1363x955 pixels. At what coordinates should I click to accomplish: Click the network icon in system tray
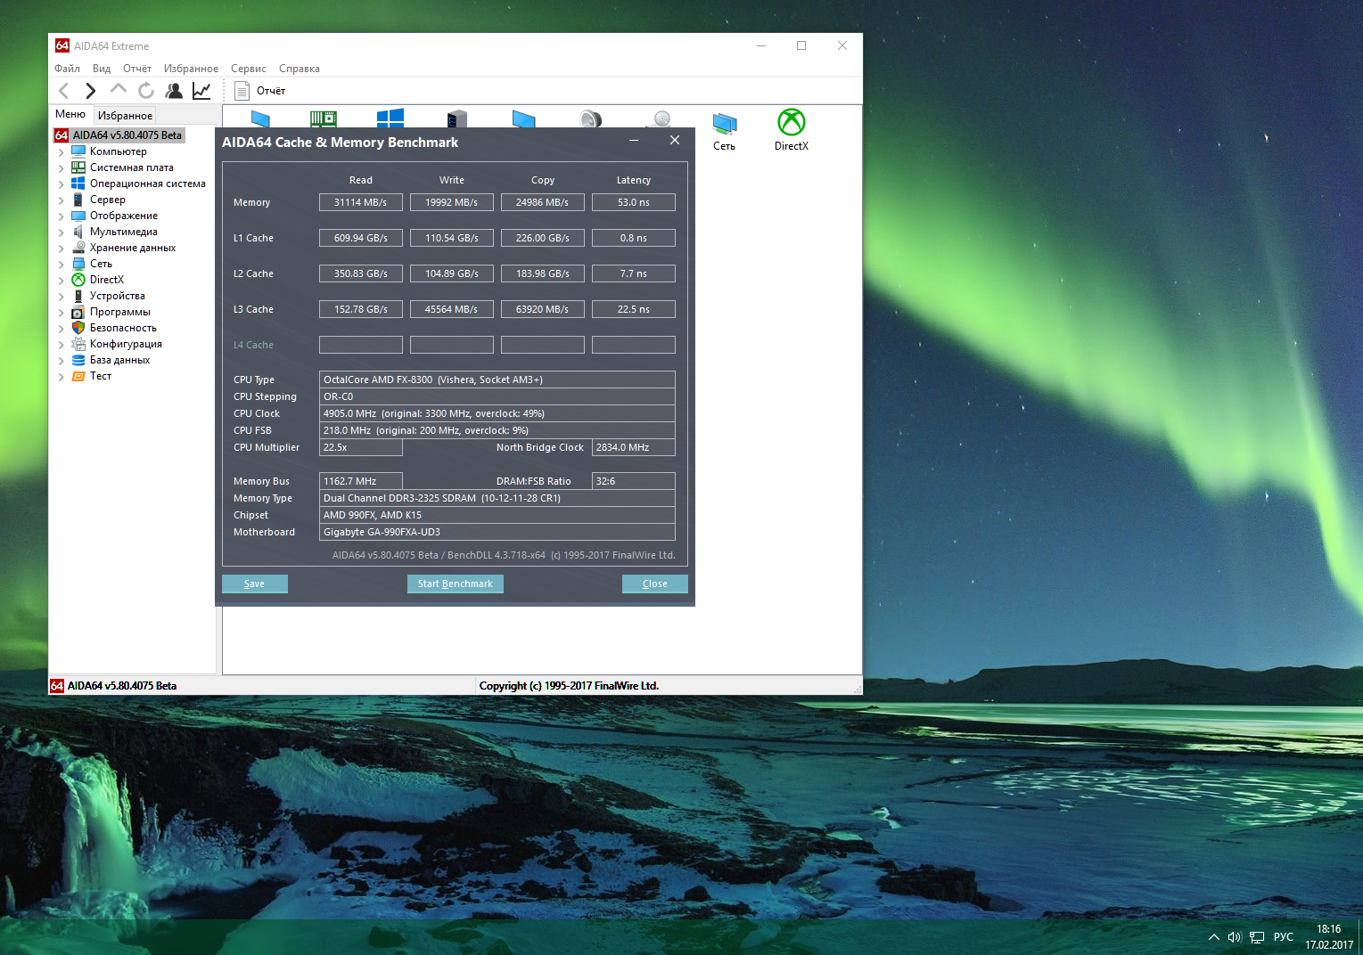[1257, 937]
